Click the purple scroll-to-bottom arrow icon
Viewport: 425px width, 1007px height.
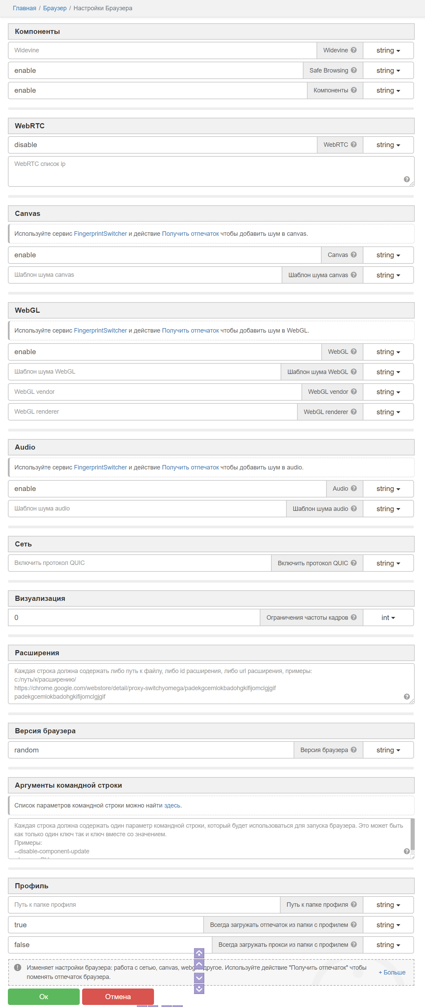[199, 989]
